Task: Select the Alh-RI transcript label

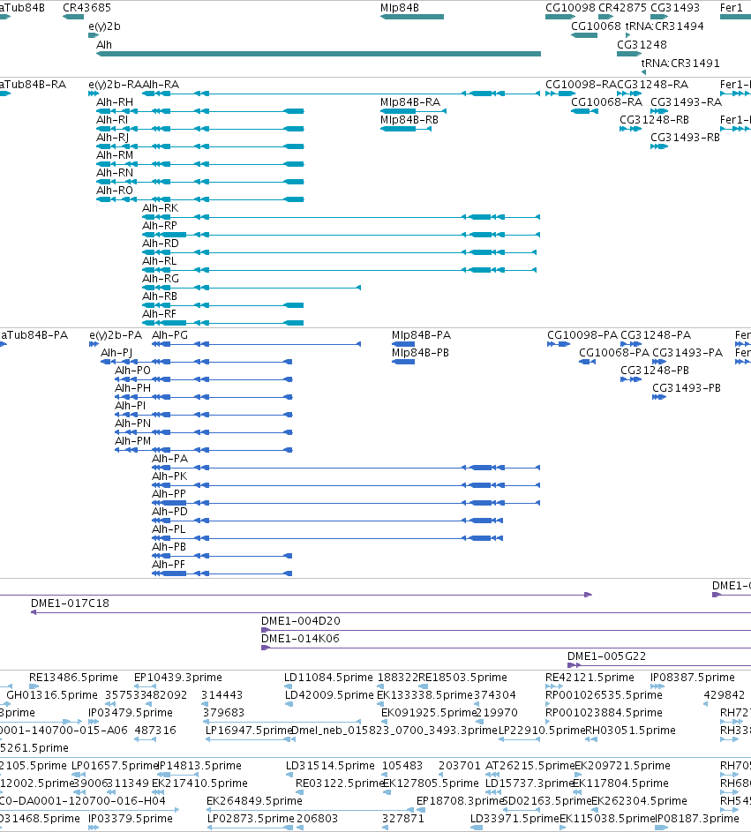Action: tap(112, 119)
